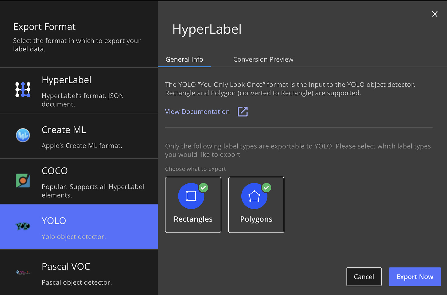Screen dimensions: 447x295
Task: Toggle the Rectangles export card
Action: pyautogui.click(x=193, y=205)
